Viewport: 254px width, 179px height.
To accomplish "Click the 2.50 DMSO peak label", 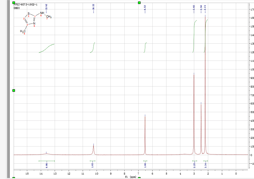I will (x=201, y=7).
